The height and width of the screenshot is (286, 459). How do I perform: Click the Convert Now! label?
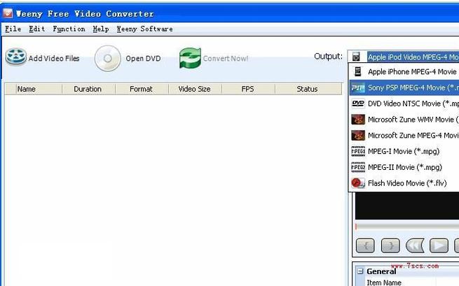point(226,59)
